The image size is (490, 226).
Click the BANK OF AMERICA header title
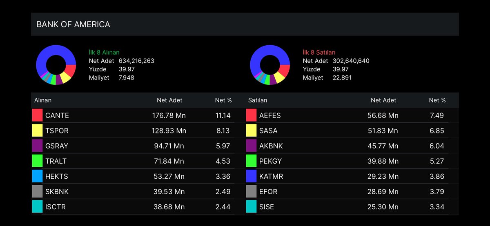(x=73, y=24)
